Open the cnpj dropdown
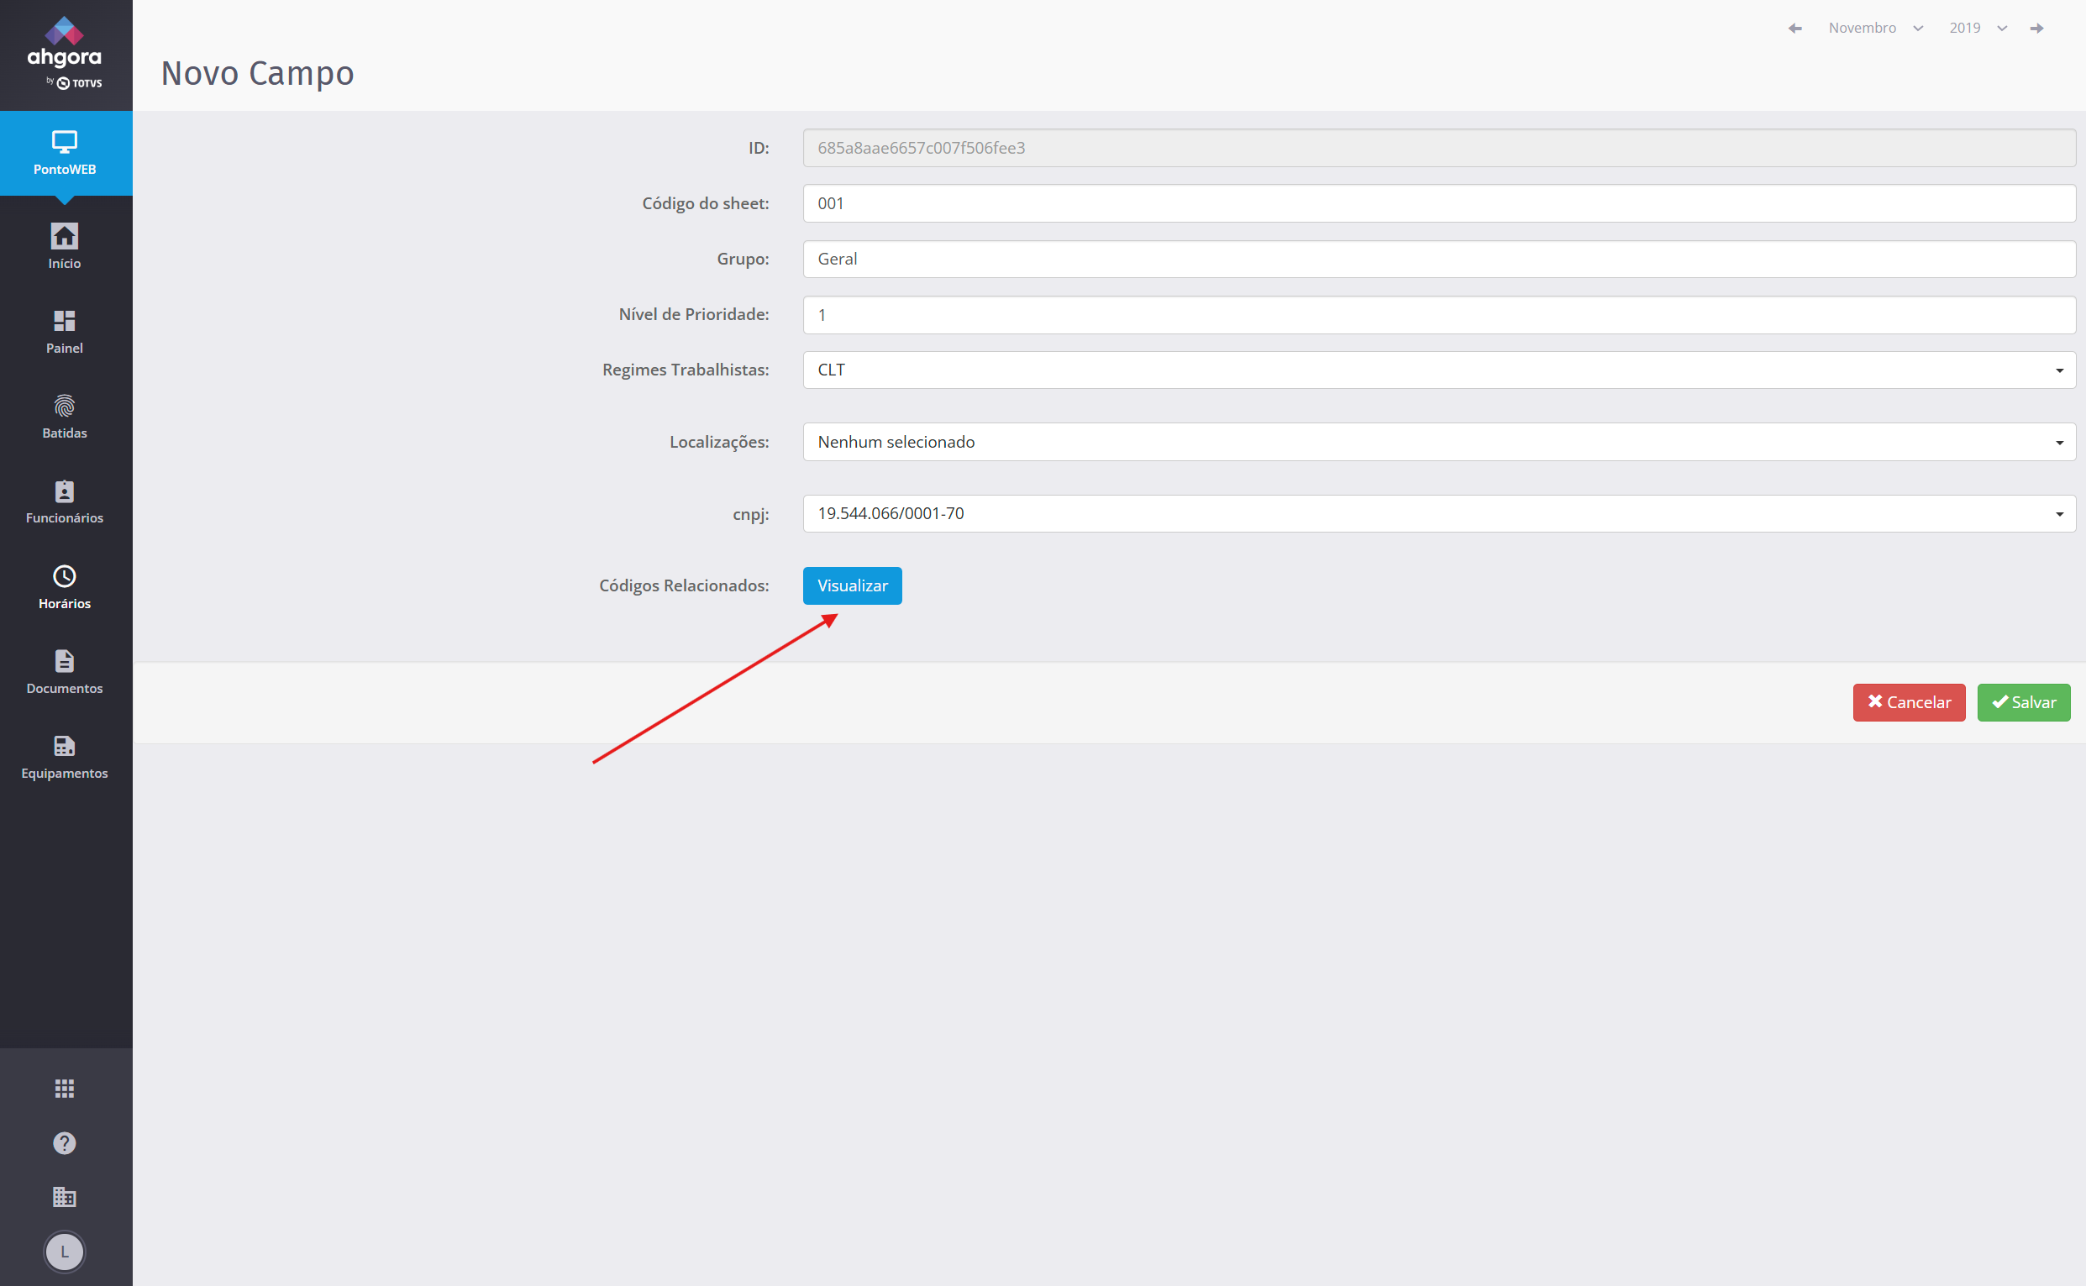The image size is (2086, 1286). tap(1438, 514)
